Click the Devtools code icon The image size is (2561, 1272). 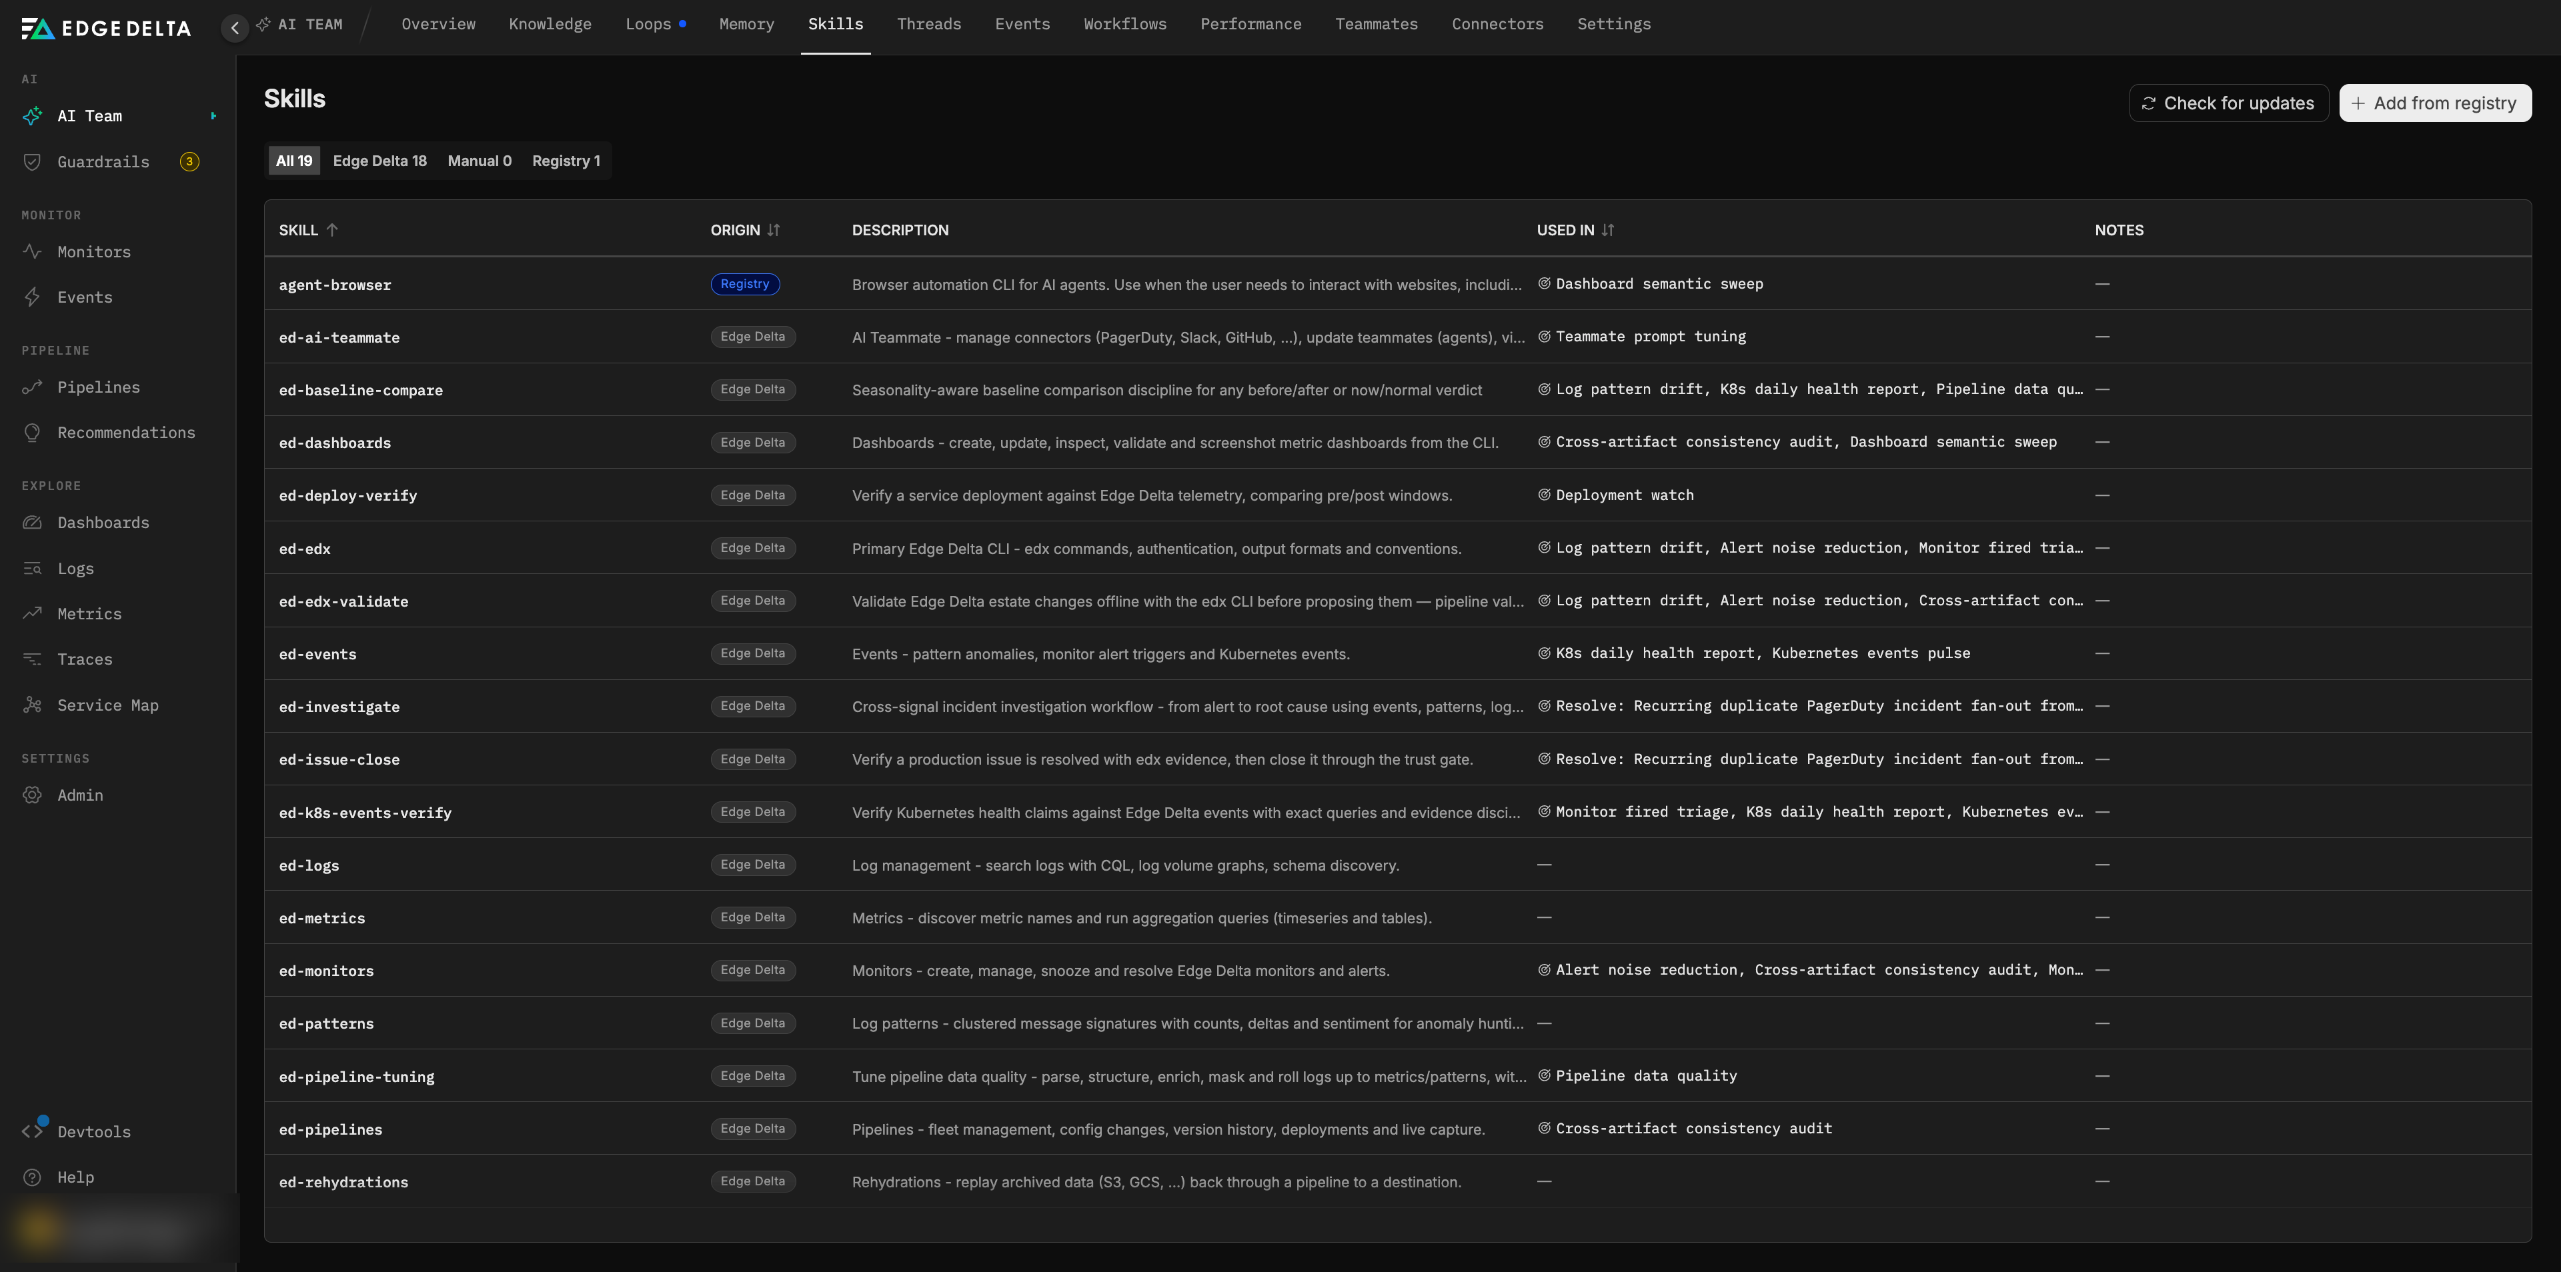(33, 1131)
